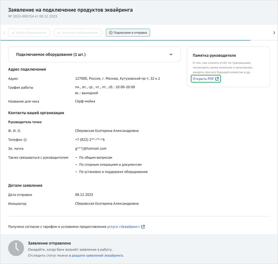Open the "Настройка оборудования" step
This screenshot has height=264, width=278.
[78, 32]
